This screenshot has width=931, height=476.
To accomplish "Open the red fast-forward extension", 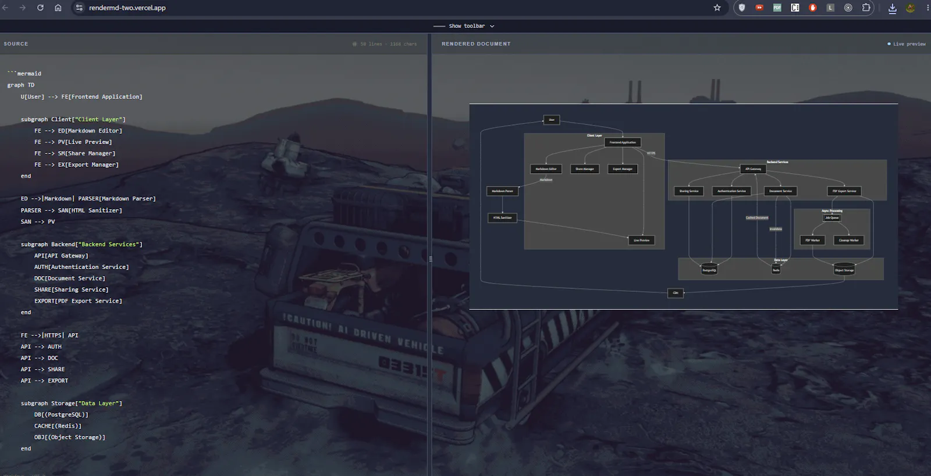I will tap(759, 8).
